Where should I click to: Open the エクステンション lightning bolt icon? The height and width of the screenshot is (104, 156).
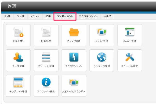[74, 57]
